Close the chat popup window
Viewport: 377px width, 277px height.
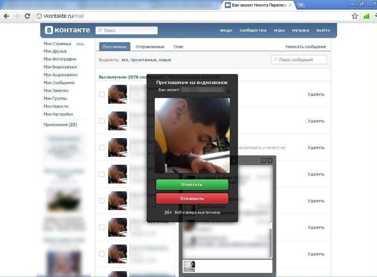270,160
